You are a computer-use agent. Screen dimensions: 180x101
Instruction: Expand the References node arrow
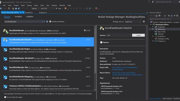point(153,29)
